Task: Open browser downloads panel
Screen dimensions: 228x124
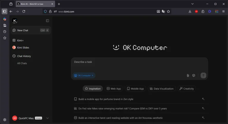Action: click(x=190, y=12)
